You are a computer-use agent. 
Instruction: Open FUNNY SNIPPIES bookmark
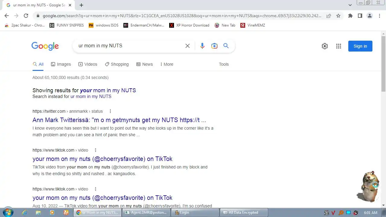point(67,25)
